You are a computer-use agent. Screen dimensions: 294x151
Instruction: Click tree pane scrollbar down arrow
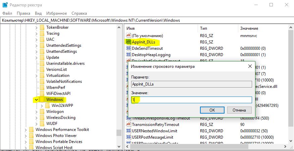[119, 147]
